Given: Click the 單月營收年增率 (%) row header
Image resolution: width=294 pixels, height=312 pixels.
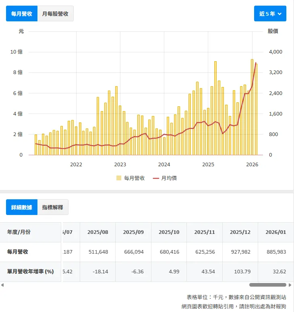Looking at the screenshot, I should point(31,271).
